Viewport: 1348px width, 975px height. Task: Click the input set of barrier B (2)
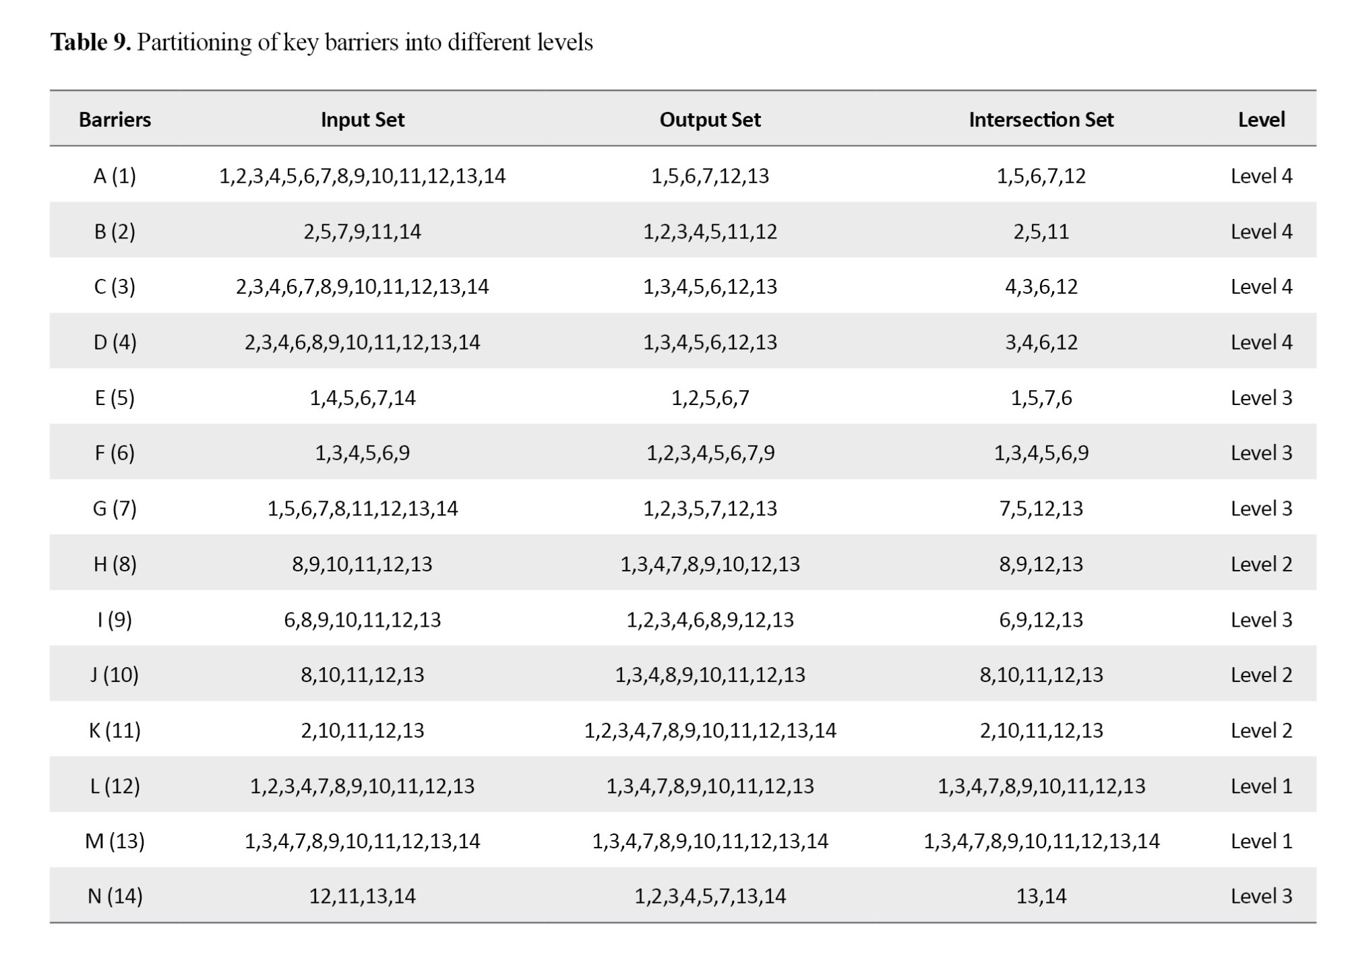(363, 231)
